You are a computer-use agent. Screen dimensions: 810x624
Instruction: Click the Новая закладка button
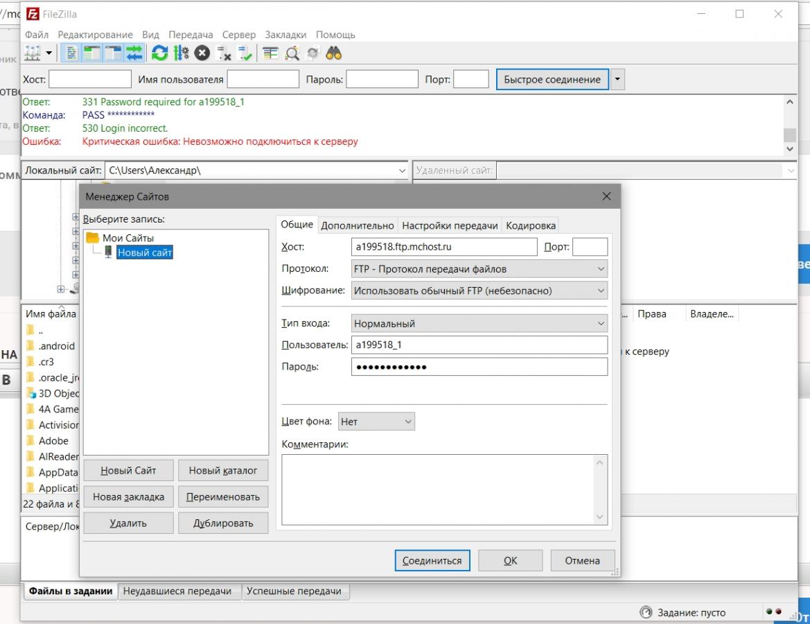tap(128, 497)
